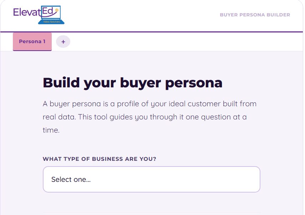Viewport: 305px width, 215px height.
Task: Click the 'Buyer Persona Builder' header title
Action: 255,15
